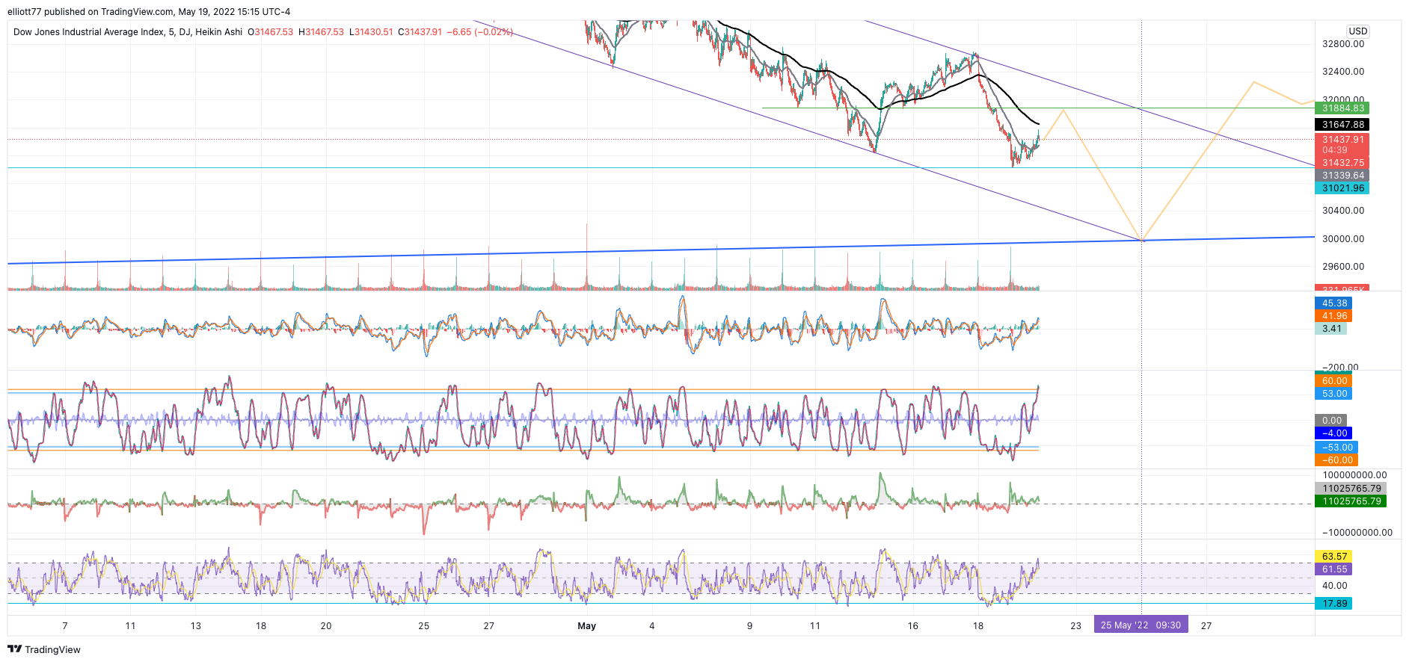Click the black 31647.88 moving average label
This screenshot has width=1409, height=662.
[1342, 125]
